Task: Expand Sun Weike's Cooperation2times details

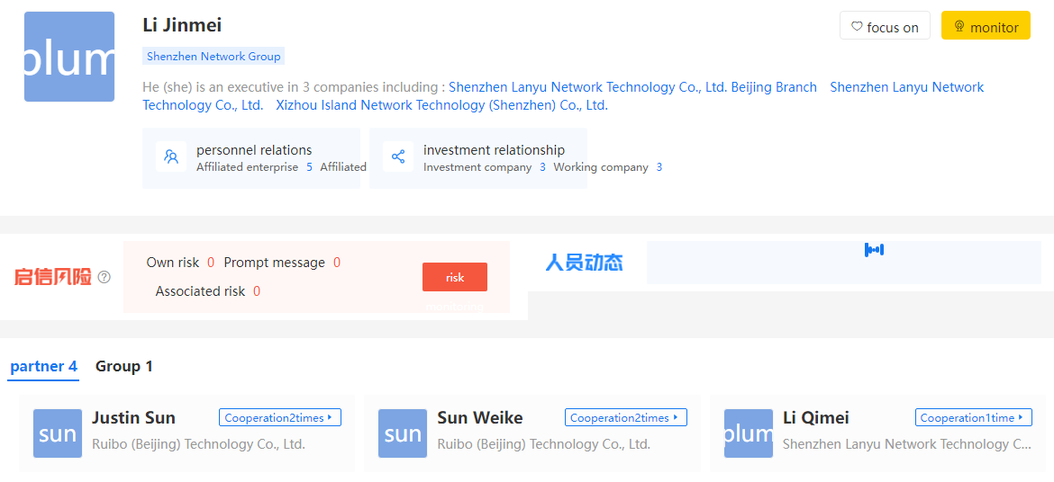Action: pos(626,417)
